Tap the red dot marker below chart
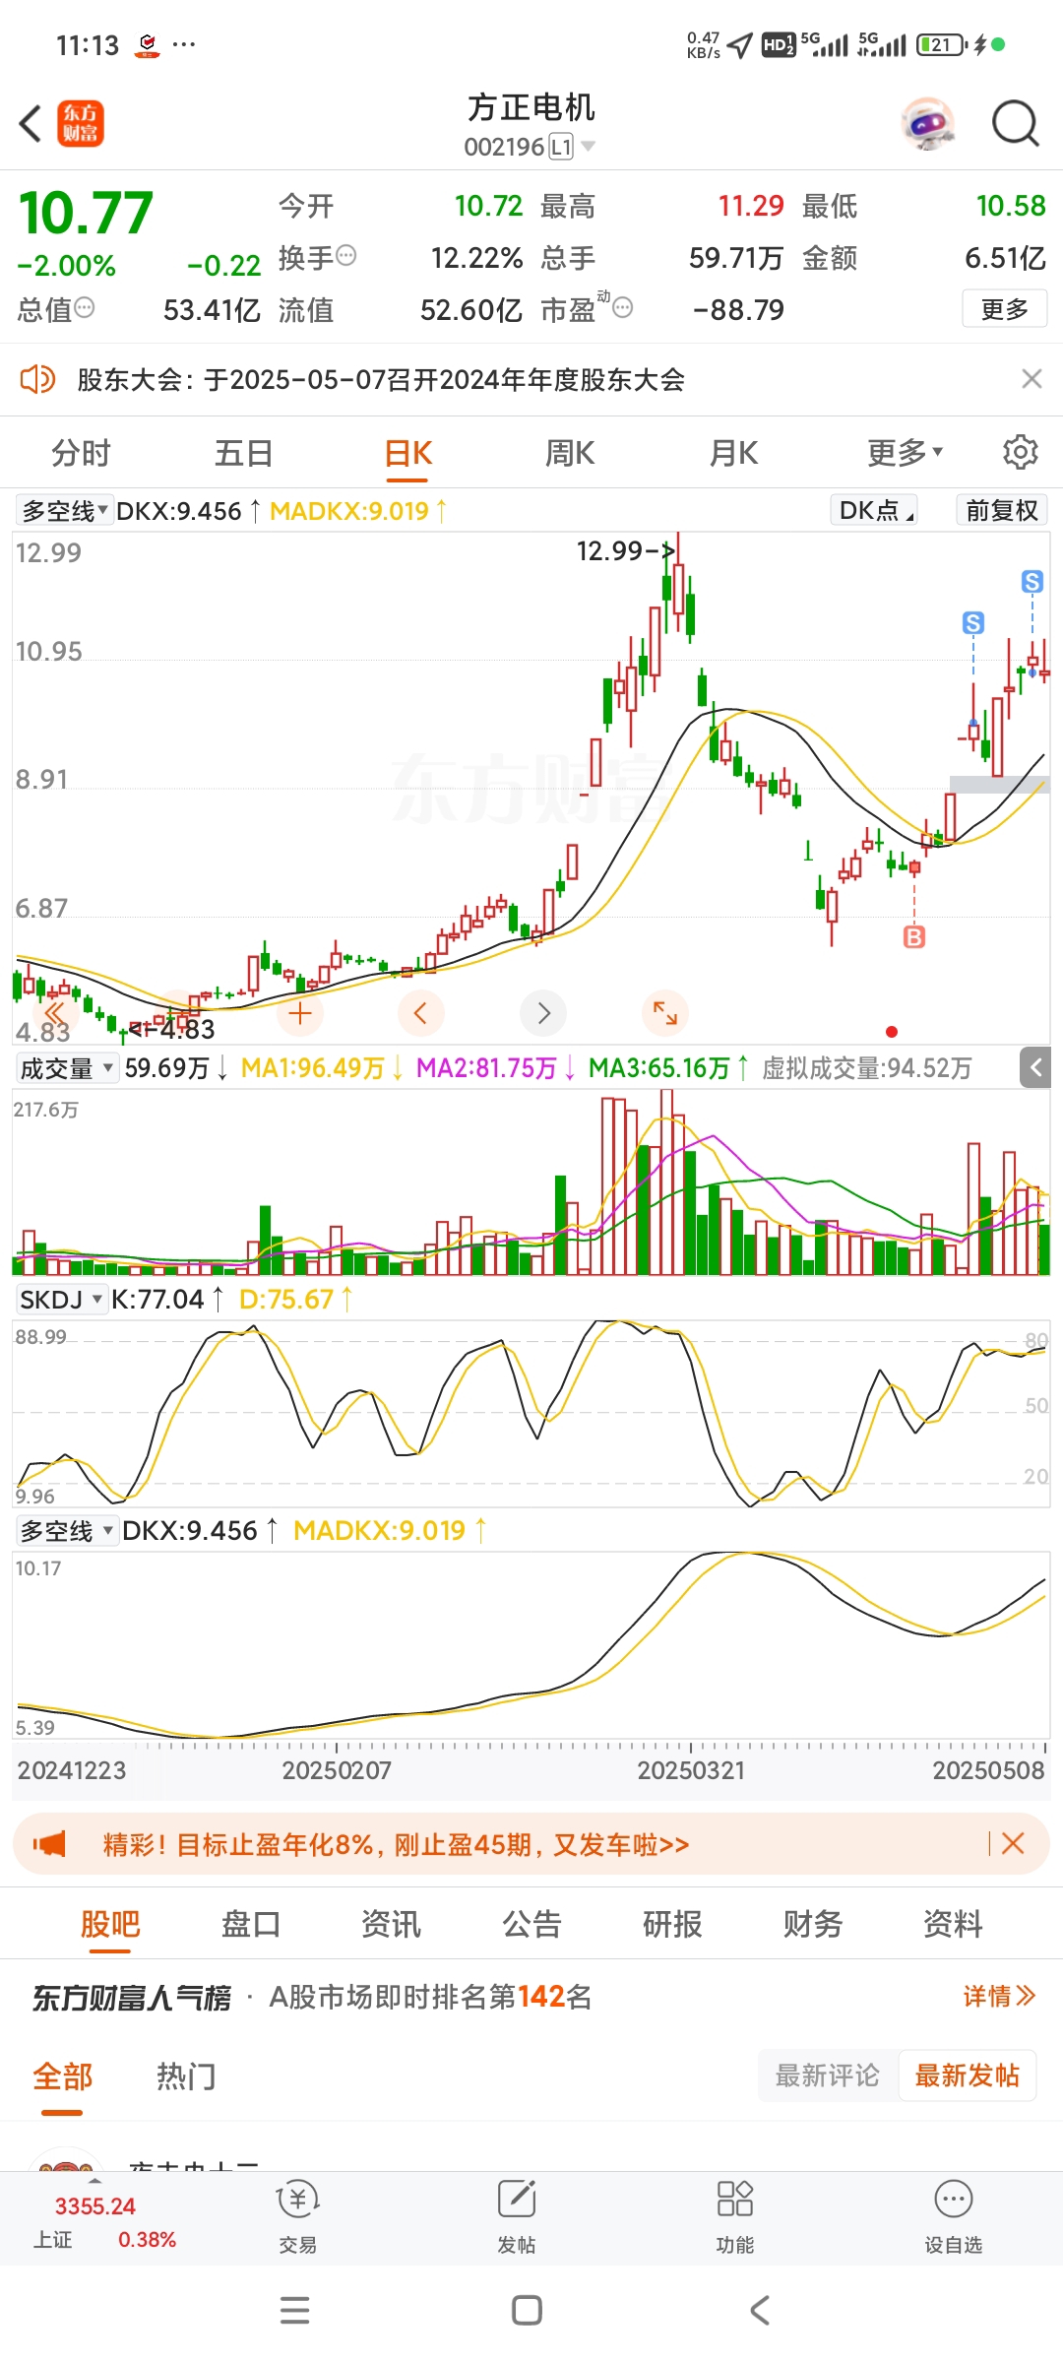Image resolution: width=1063 pixels, height=2363 pixels. tap(892, 1032)
